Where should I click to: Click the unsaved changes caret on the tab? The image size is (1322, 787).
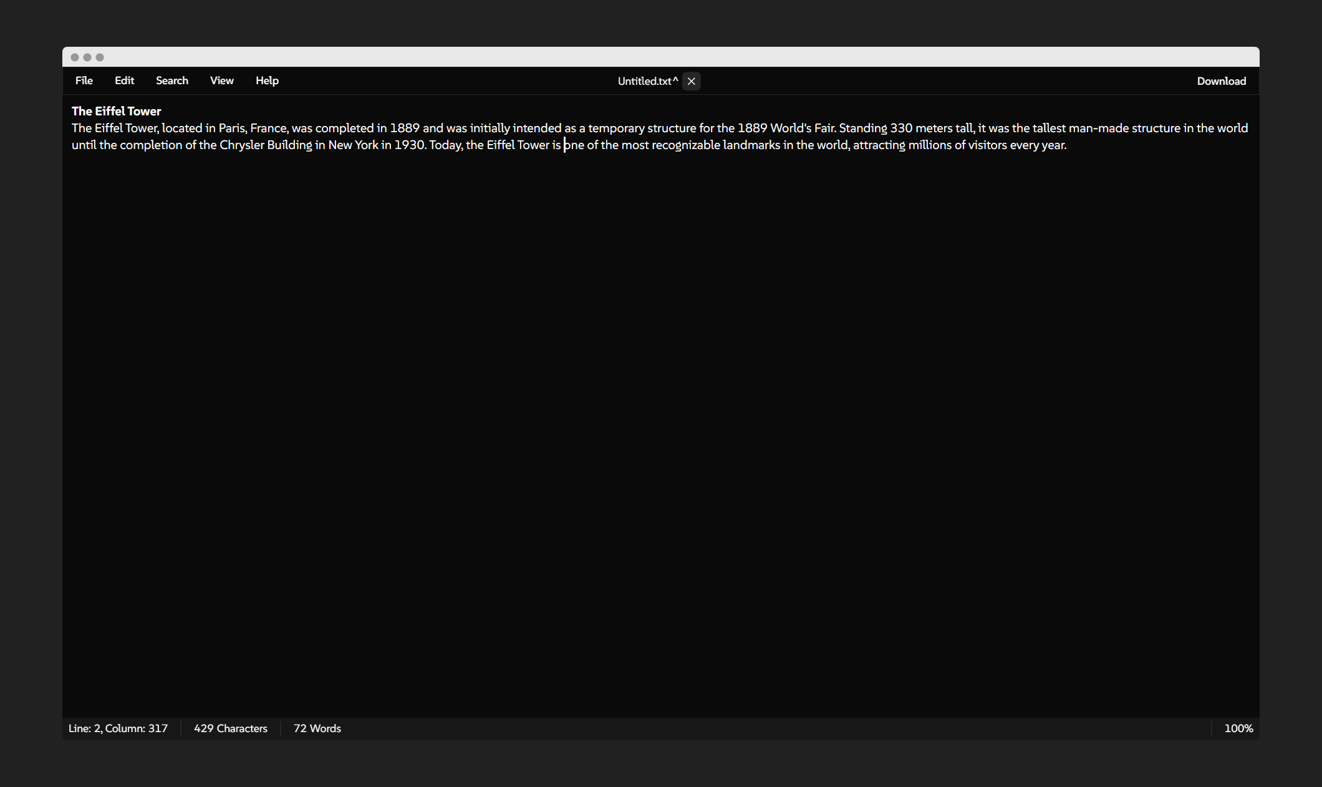676,80
